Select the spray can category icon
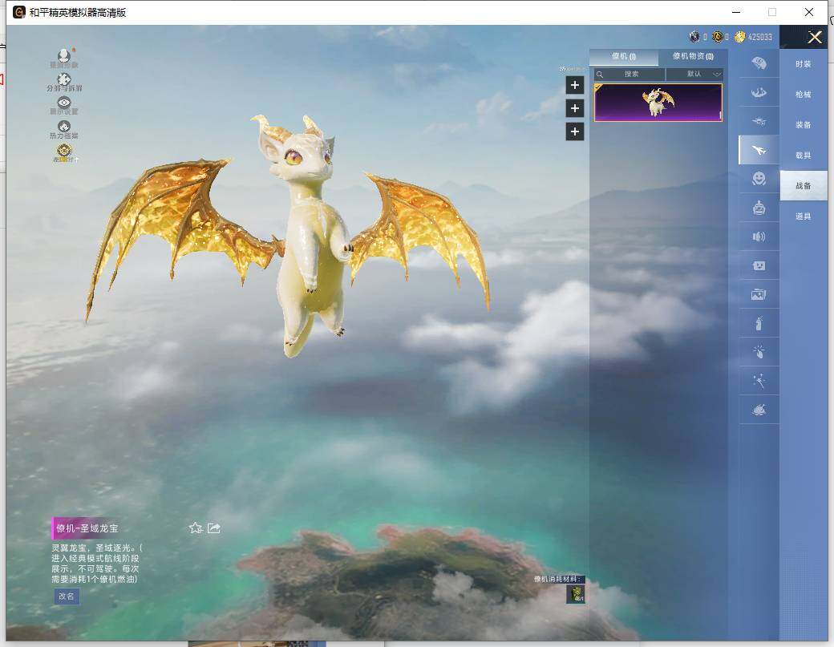This screenshot has width=834, height=647. click(x=759, y=323)
